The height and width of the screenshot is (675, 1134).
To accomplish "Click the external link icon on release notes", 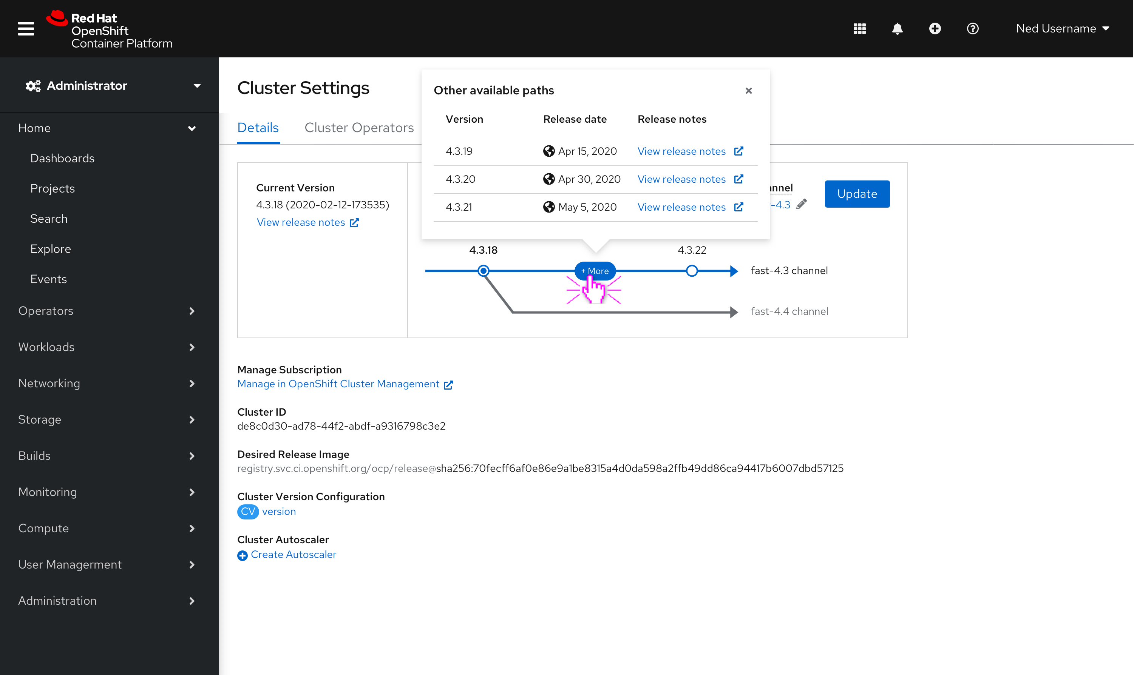I will click(x=739, y=151).
